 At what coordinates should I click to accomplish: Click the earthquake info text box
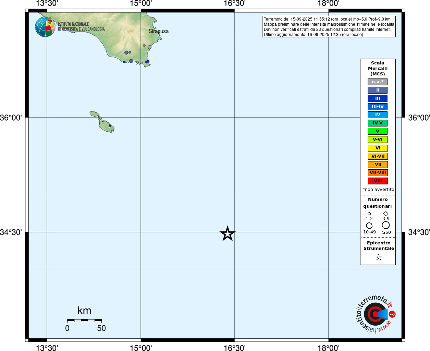pyautogui.click(x=329, y=27)
